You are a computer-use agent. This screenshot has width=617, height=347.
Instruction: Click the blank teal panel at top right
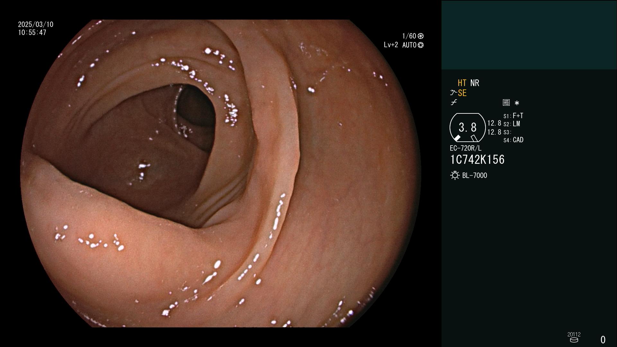[529, 35]
